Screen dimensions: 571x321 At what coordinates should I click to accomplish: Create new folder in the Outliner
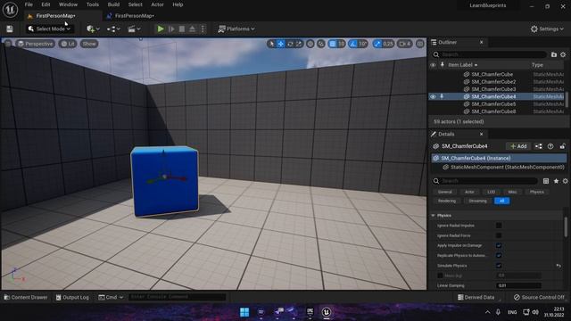(x=554, y=54)
